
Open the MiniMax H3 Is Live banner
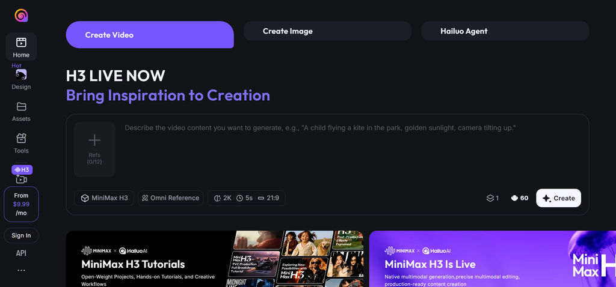(x=493, y=259)
